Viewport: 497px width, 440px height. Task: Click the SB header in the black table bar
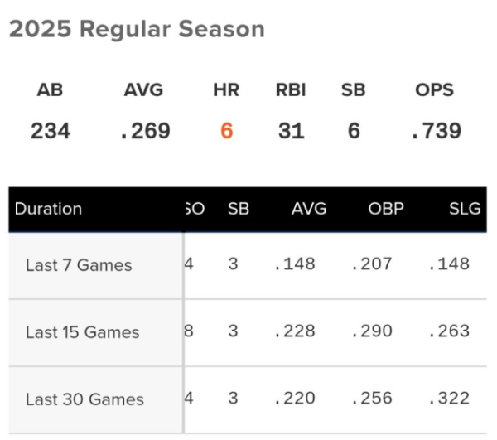[239, 209]
